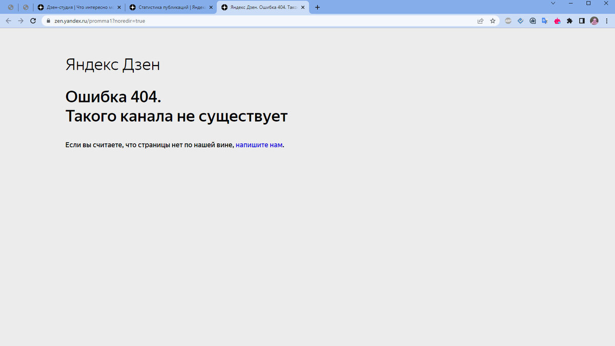Select the Яндекс Дзен Ошибка 404 tab
The image size is (615, 346).
click(263, 7)
